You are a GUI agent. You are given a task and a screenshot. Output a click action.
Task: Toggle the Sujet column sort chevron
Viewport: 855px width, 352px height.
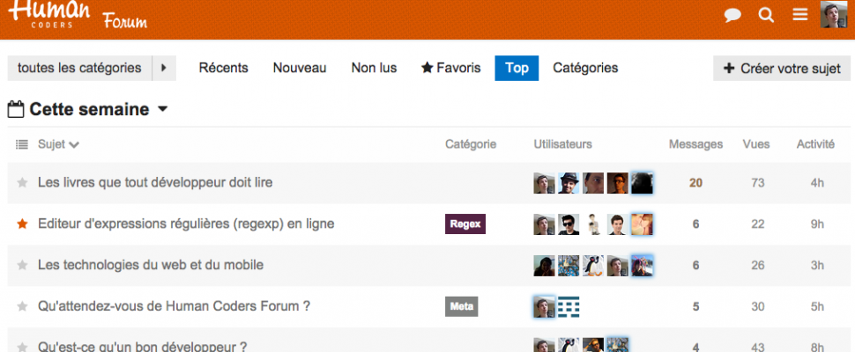(74, 144)
